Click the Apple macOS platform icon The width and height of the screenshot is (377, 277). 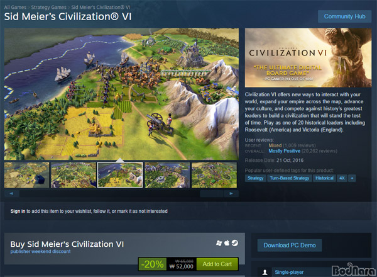click(227, 243)
